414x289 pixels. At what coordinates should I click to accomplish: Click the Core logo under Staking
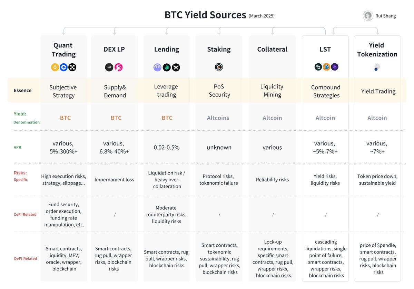(219, 67)
